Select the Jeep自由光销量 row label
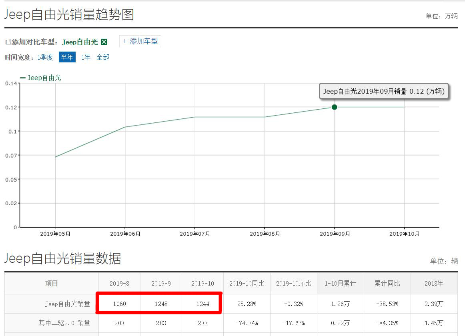The width and height of the screenshot is (465, 336). pos(67,304)
